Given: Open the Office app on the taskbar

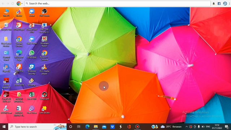Looking at the screenshot, I should click(x=129, y=127).
